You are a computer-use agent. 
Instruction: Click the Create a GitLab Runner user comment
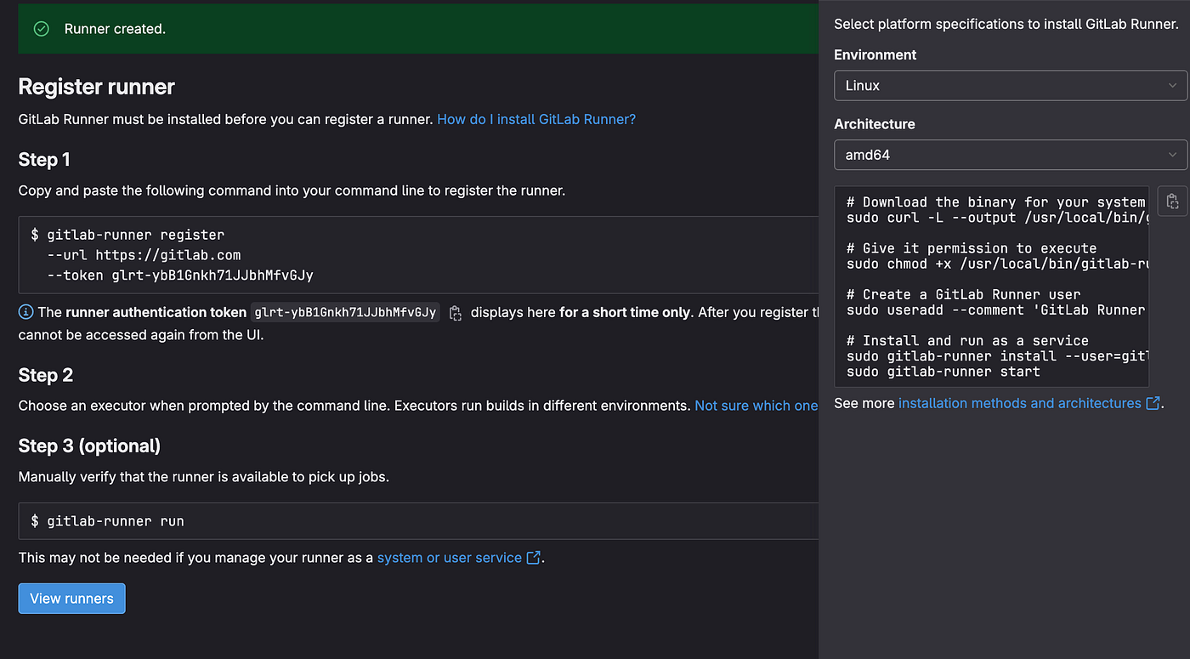(x=964, y=294)
